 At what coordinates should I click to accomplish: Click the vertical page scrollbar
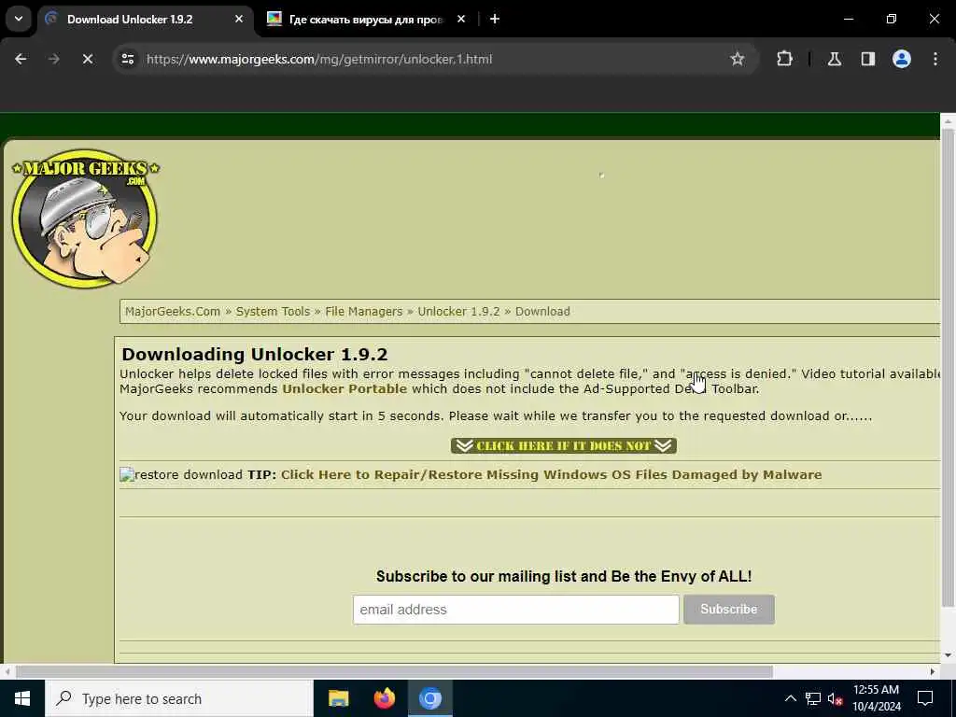[949, 368]
